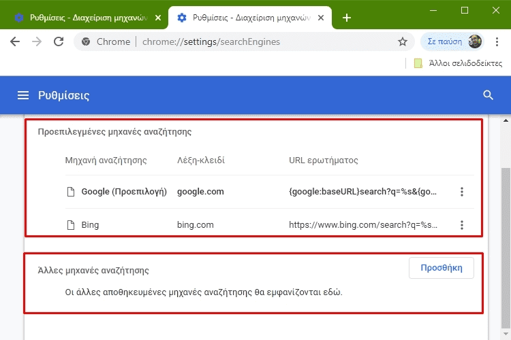This screenshot has width=511, height=340.
Task: Open more actions for Google search engine
Action: pyautogui.click(x=462, y=192)
